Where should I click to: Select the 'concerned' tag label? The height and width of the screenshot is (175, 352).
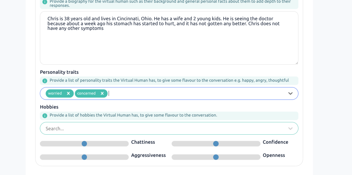pos(86,94)
